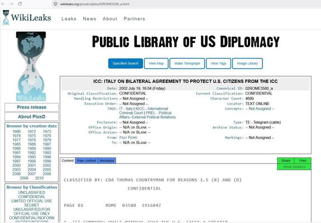Click the green Share button
The width and height of the screenshot is (321, 223).
pyautogui.click(x=286, y=161)
